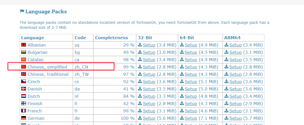Click download icon for Dutch 64-Bit
This screenshot has height=125, width=304.
pos(182,96)
